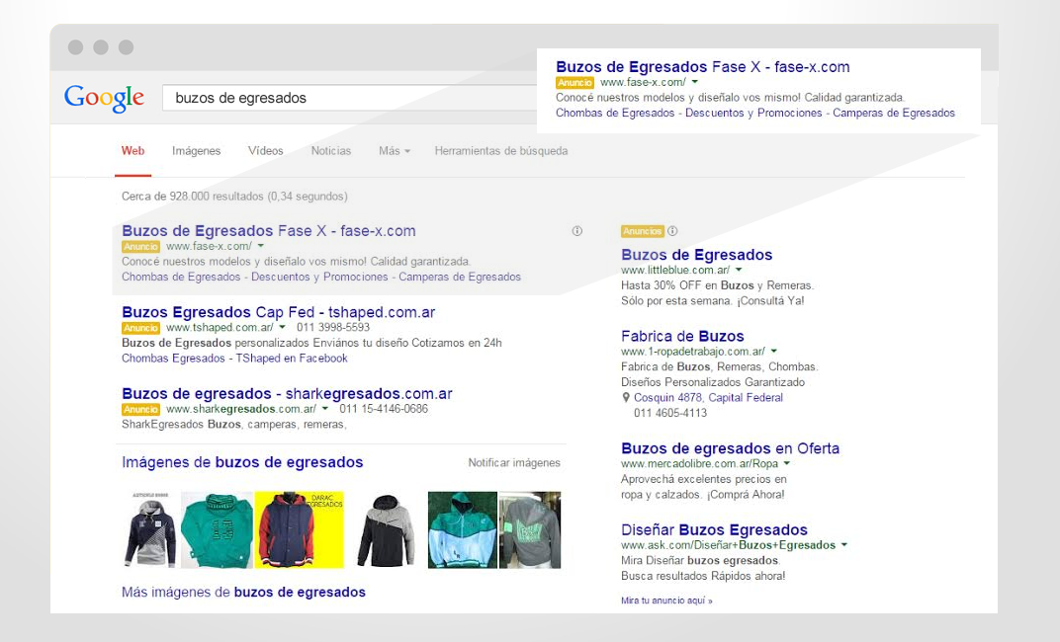1060x642 pixels.
Task: Click the text SharkEgresados Buzos, camperas, remeras
Action: point(234,425)
